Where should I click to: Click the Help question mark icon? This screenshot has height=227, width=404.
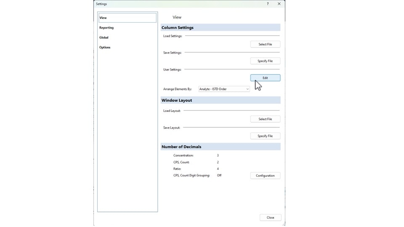pyautogui.click(x=268, y=4)
